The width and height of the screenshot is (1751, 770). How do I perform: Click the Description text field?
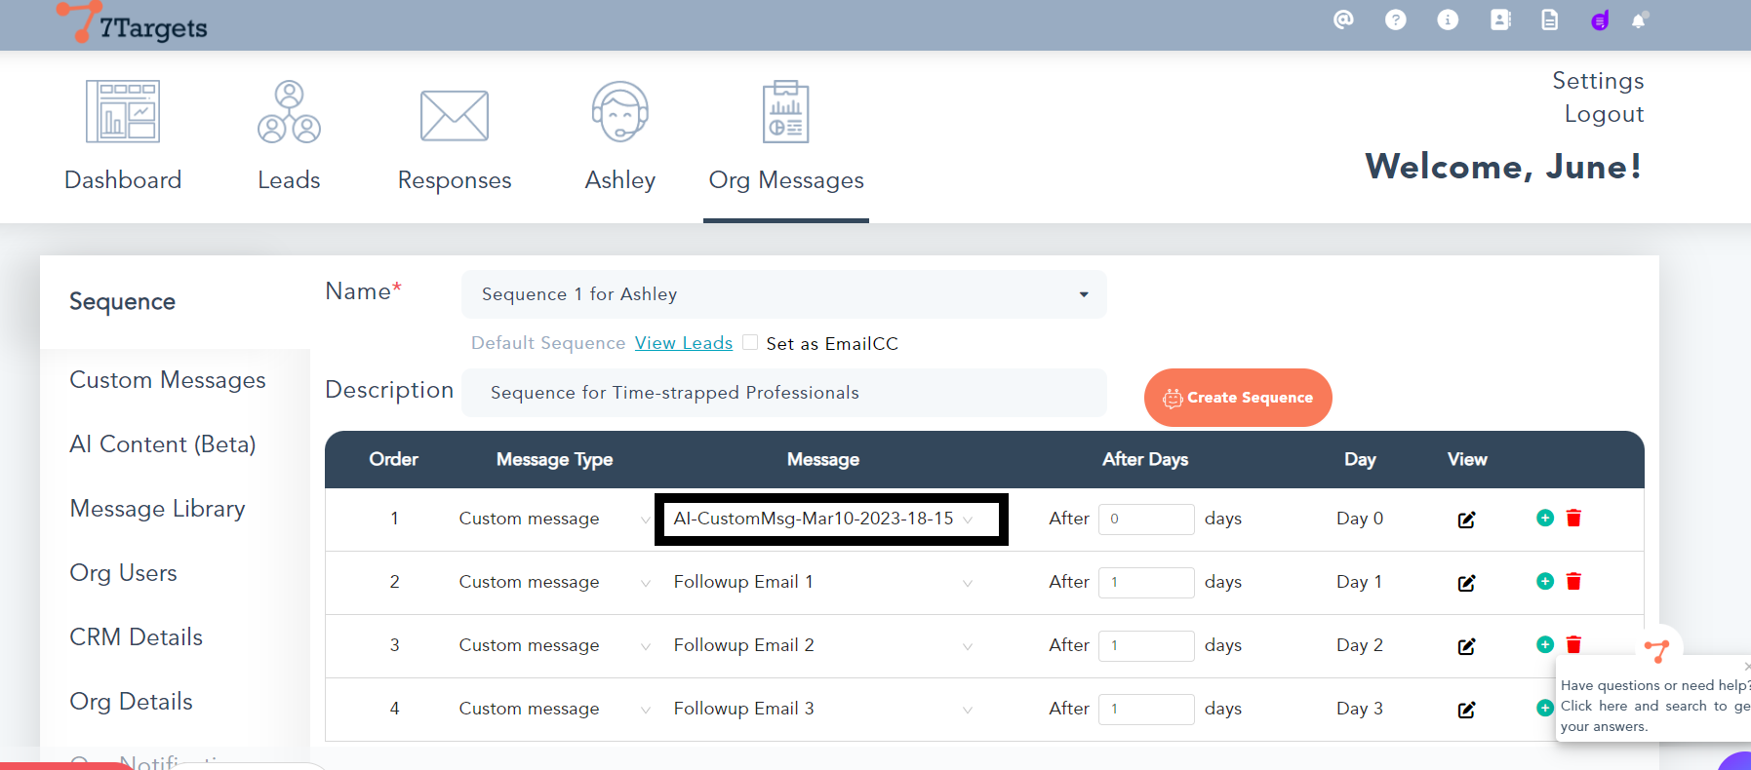coord(783,393)
